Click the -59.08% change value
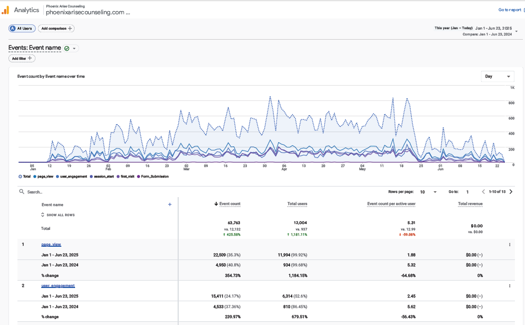The width and height of the screenshot is (525, 325). 407,235
